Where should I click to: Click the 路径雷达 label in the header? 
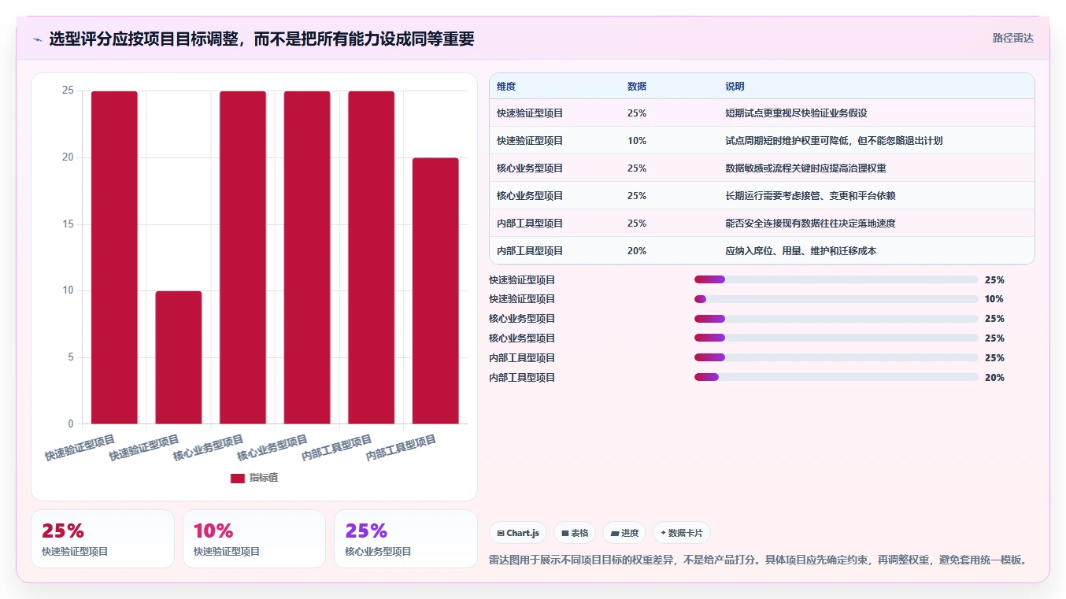(x=1013, y=38)
